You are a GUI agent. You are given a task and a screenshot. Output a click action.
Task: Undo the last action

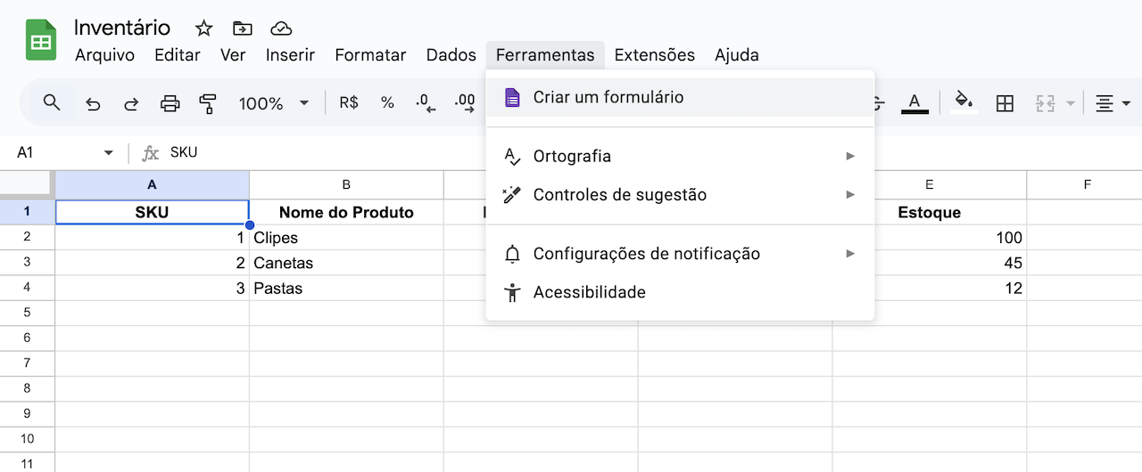(93, 103)
